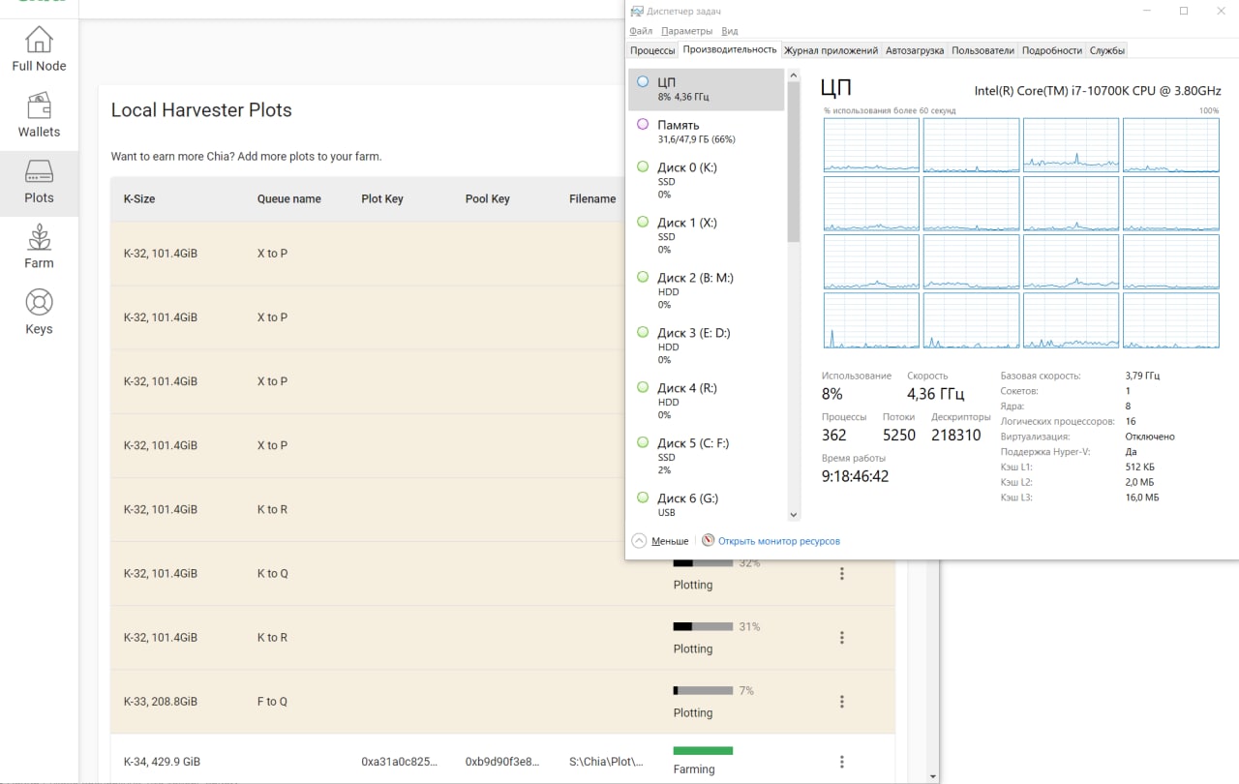Click the Plot Key column header
Viewport: 1239px width, 784px height.
pyautogui.click(x=382, y=198)
